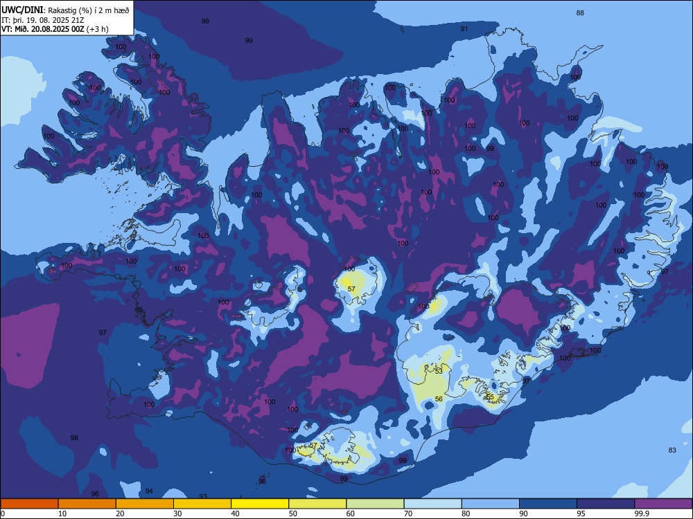Click "Rakastig (%) í 2 m hæð" label

click(x=89, y=10)
